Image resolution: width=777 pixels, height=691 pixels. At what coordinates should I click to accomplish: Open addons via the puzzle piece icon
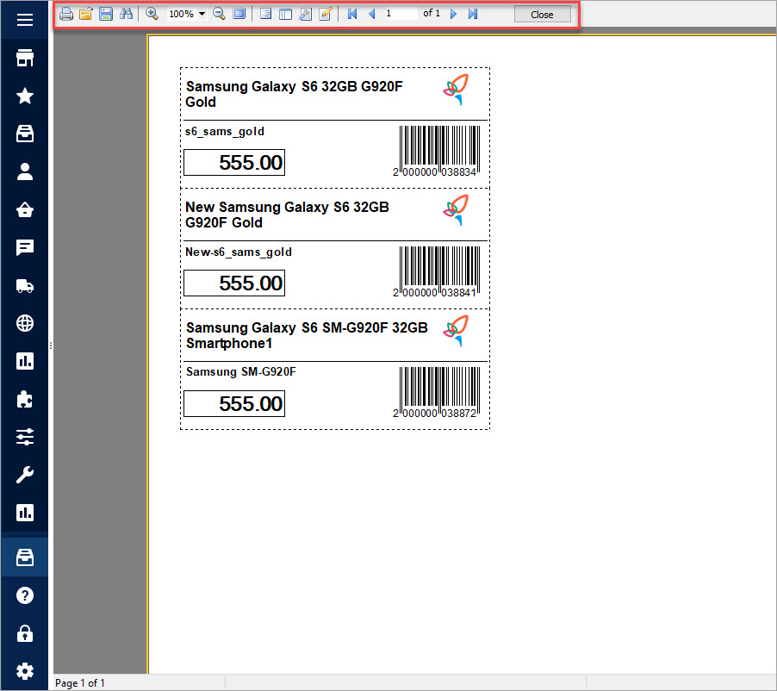(x=25, y=399)
